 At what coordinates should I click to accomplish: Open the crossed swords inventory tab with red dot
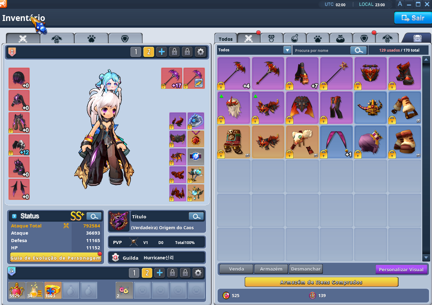[249, 38]
